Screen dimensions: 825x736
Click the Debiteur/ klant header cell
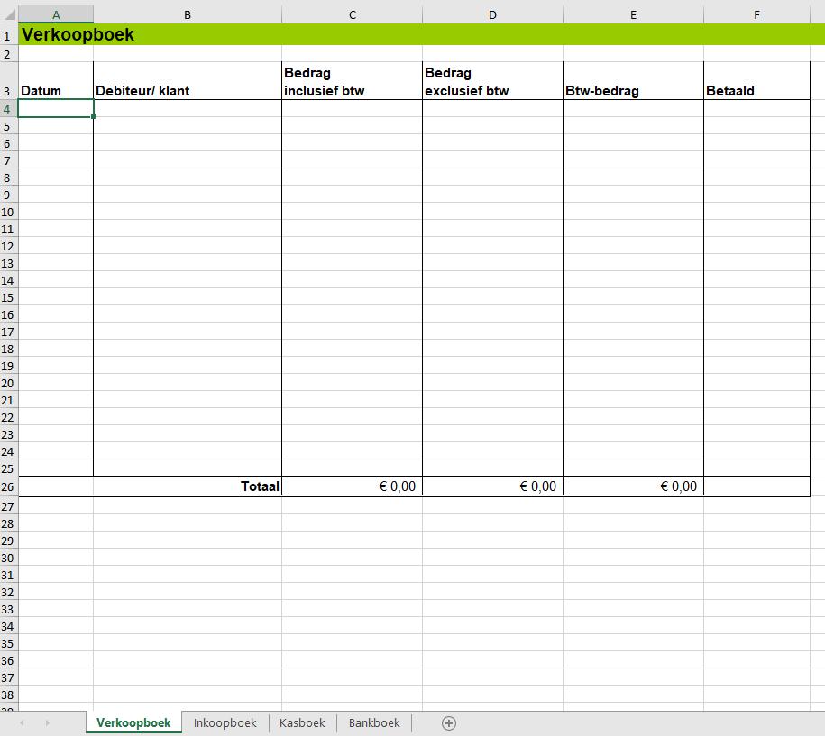188,80
